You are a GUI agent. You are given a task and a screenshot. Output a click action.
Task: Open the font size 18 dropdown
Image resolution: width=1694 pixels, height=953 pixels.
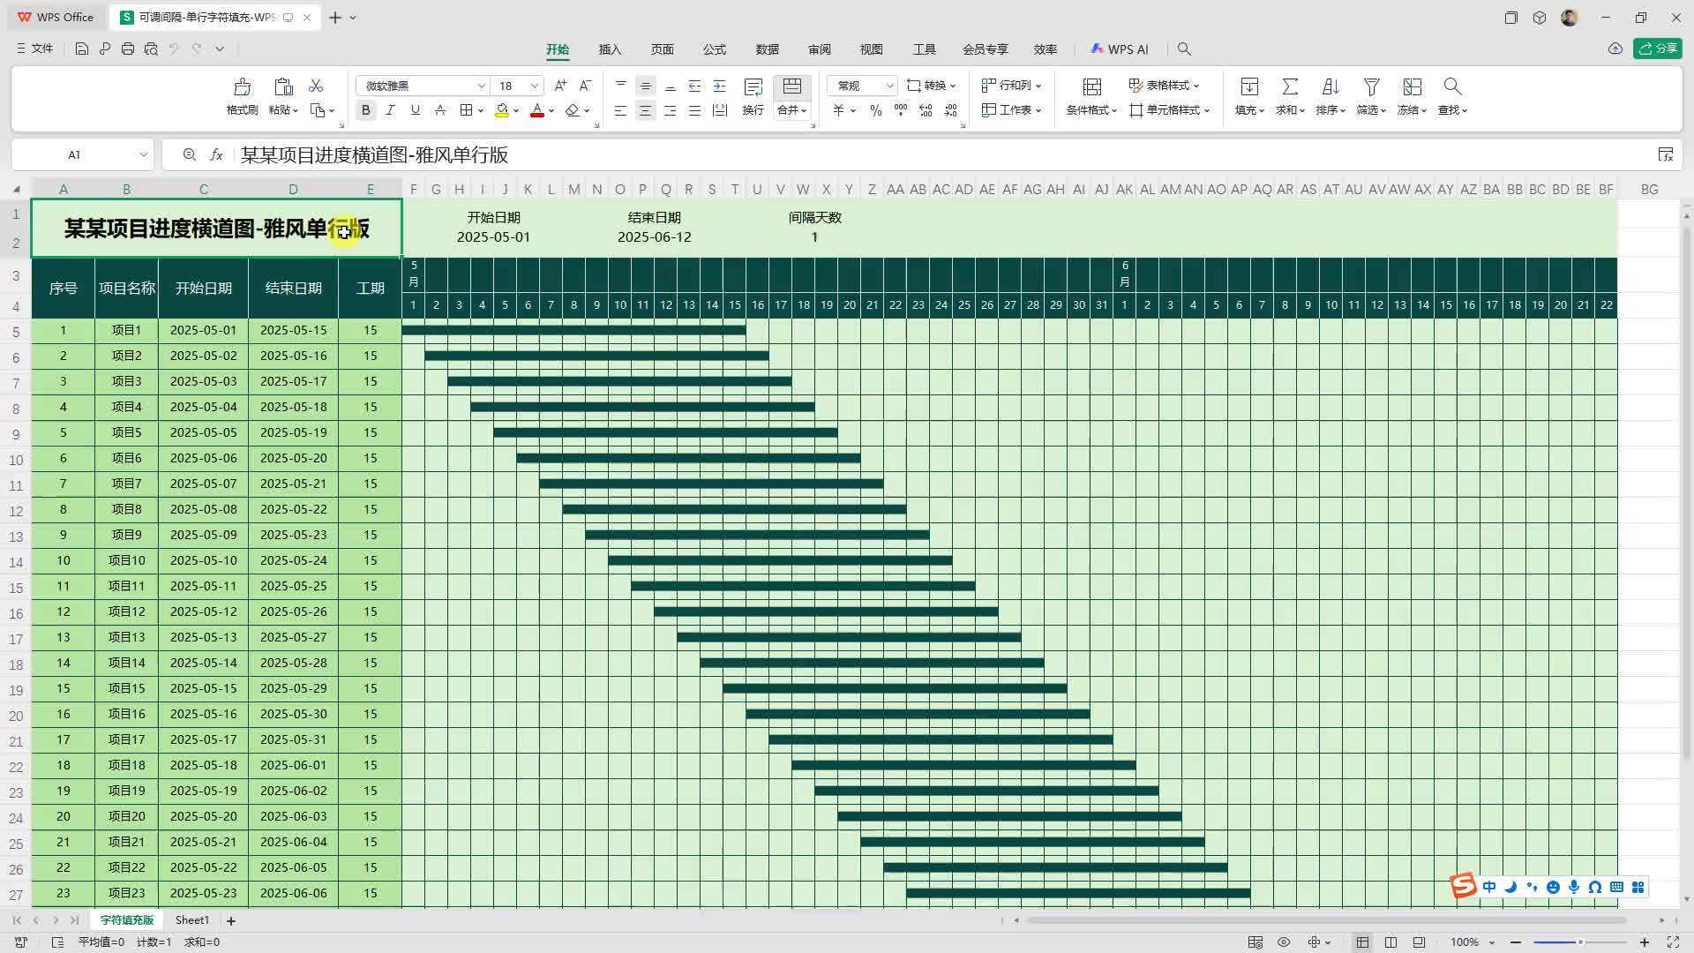click(x=534, y=86)
